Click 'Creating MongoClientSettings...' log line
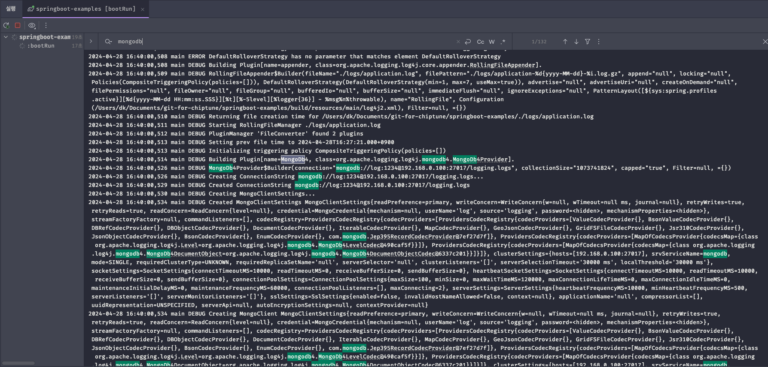The image size is (768, 367). (x=202, y=194)
